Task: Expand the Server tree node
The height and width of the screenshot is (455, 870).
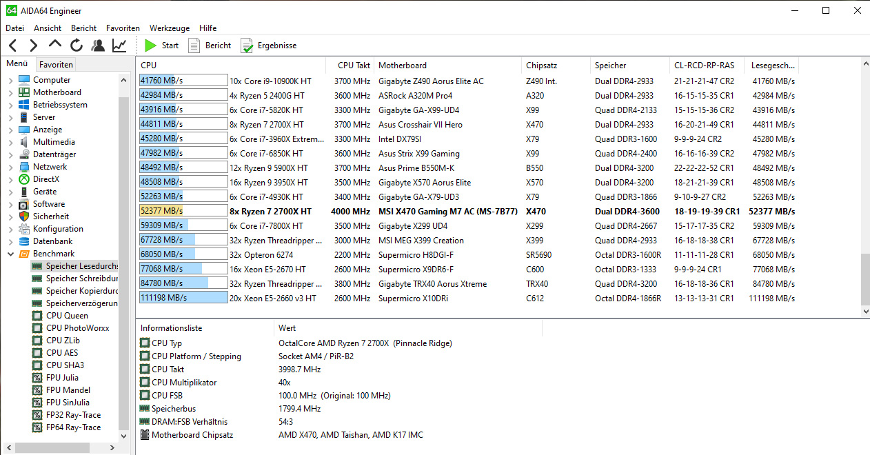Action: click(10, 117)
